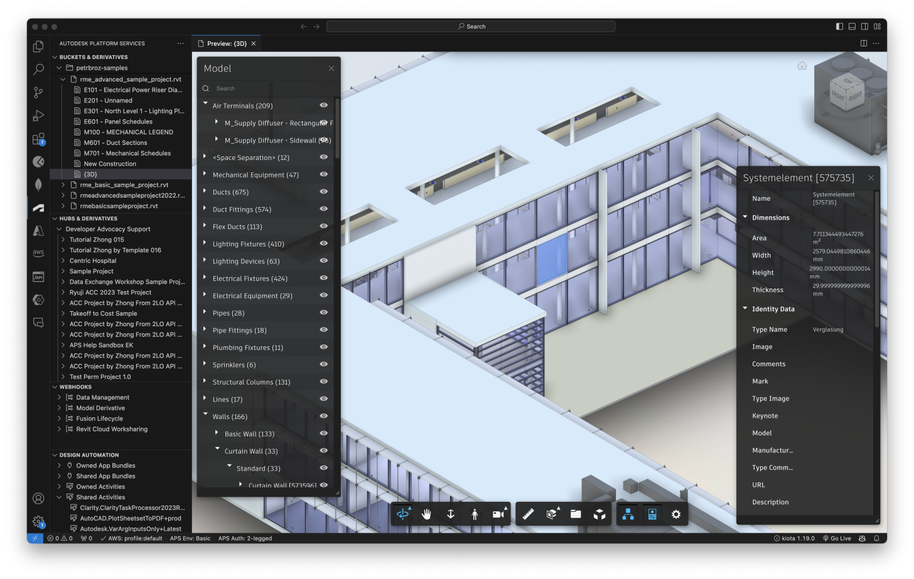Open Run and Debug view
Viewport: 914px width, 579px height.
pos(38,115)
